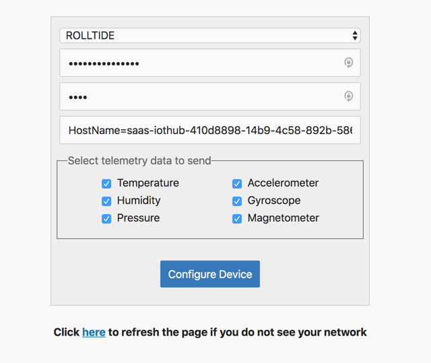Follow the 'here' refresh link
The image size is (431, 363).
(x=94, y=332)
